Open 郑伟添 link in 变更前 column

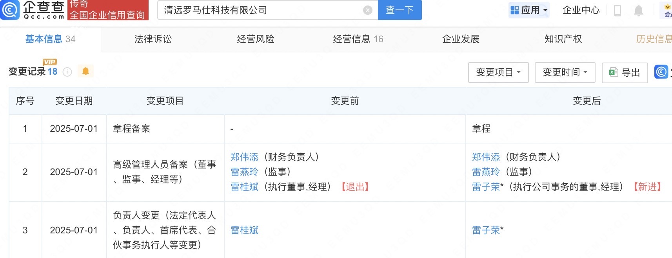245,157
